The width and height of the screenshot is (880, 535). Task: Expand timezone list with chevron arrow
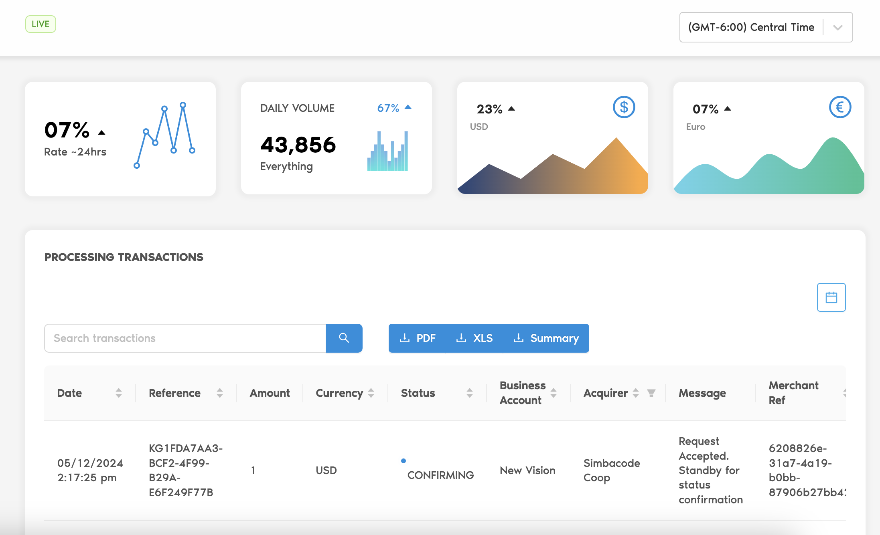coord(837,27)
